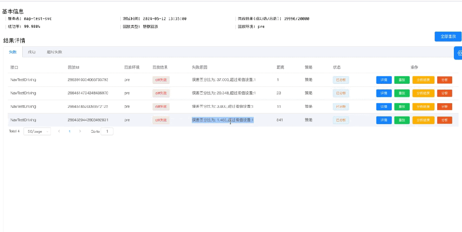Click service name map-test-svc

pyautogui.click(x=38, y=18)
